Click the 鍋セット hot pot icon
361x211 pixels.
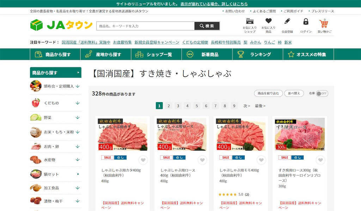click(36, 174)
